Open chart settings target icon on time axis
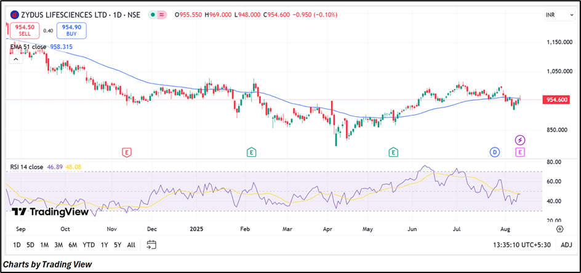Image resolution: width=581 pixels, height=273 pixels. coord(559,228)
